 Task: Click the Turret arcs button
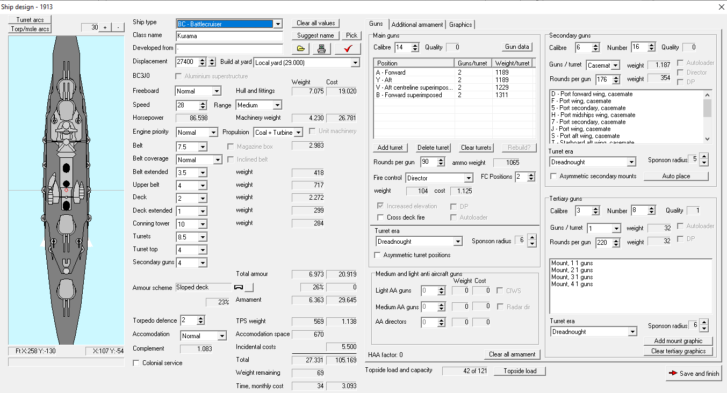pos(30,20)
